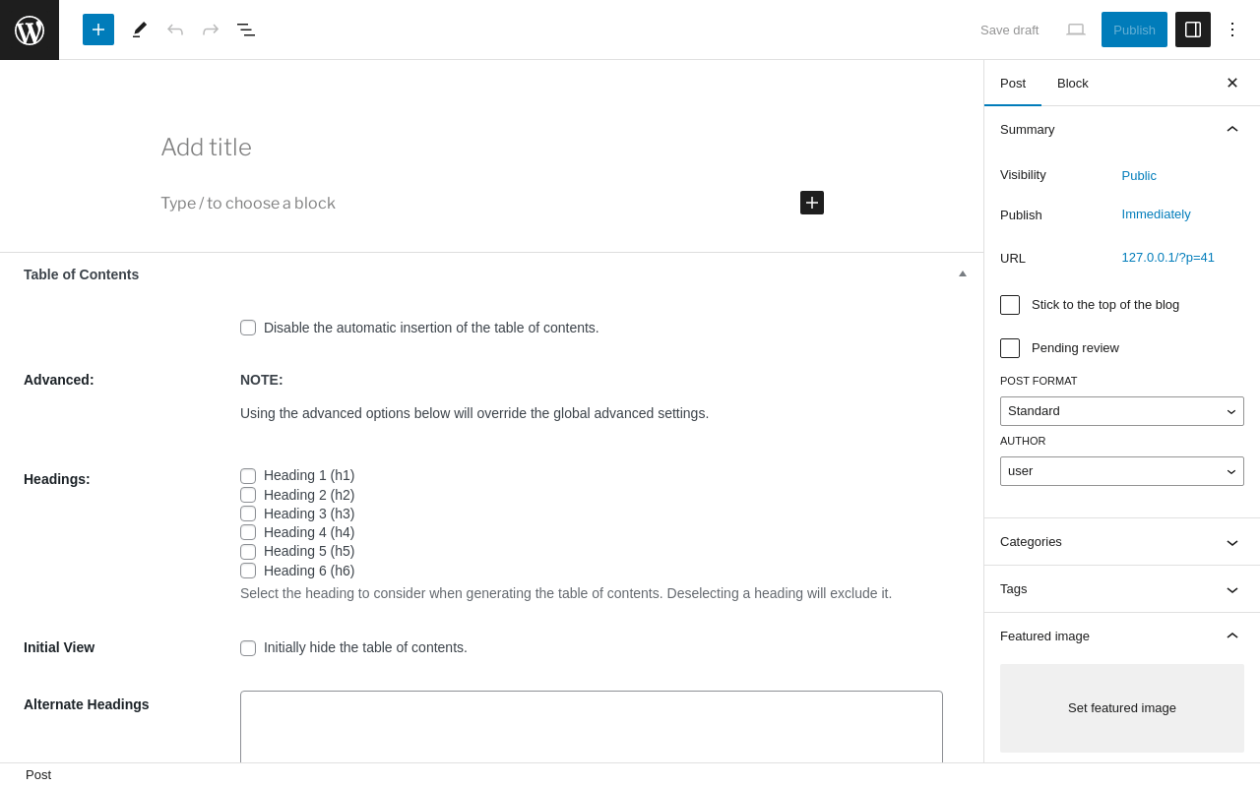Enable Heading 2 (h2) checkbox
Viewport: 1260px width, 787px height.
[x=248, y=495]
